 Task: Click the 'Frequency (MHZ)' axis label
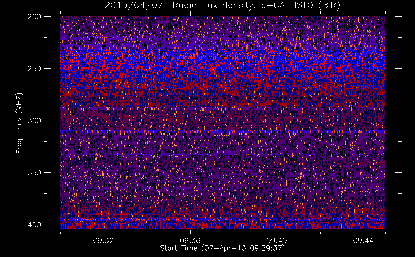click(19, 123)
